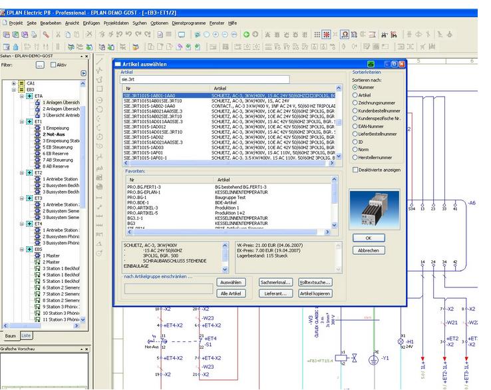Image resolution: width=491 pixels, height=390 pixels.
Task: Choose 'EAN-Nummer' sort option
Action: [354, 126]
